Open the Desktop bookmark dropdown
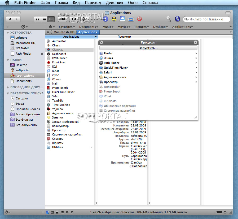The width and height of the screenshot is (238, 219). coord(160,27)
